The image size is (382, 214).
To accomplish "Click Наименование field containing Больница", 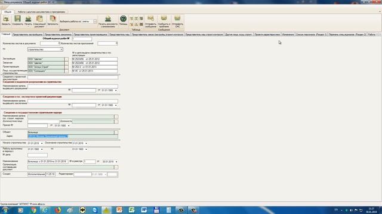I will (x=48, y=162).
